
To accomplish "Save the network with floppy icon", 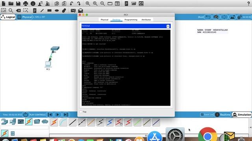I will 18,4.
